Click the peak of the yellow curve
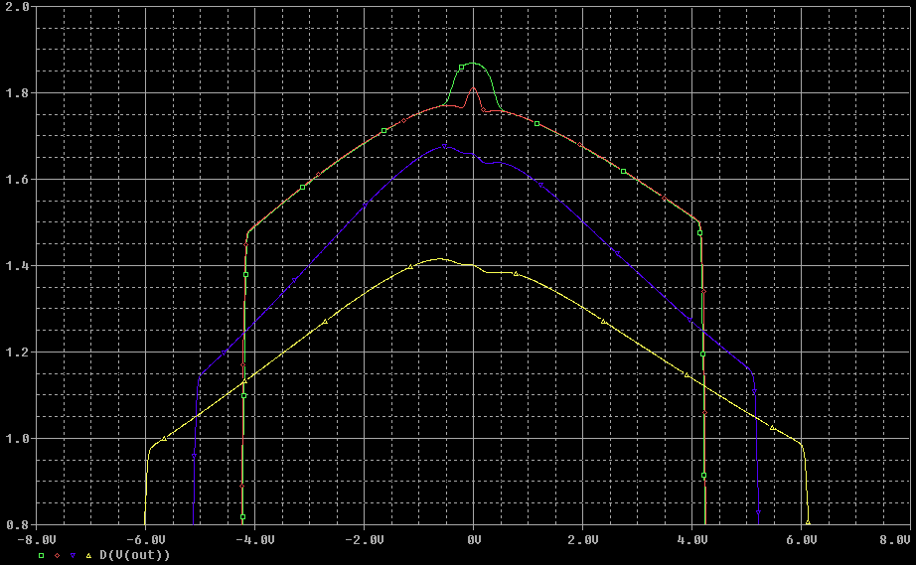The image size is (916, 565). [438, 259]
